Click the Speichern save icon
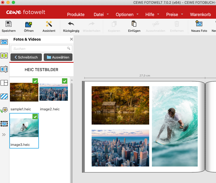This screenshot has height=183, width=216. [x=9, y=24]
